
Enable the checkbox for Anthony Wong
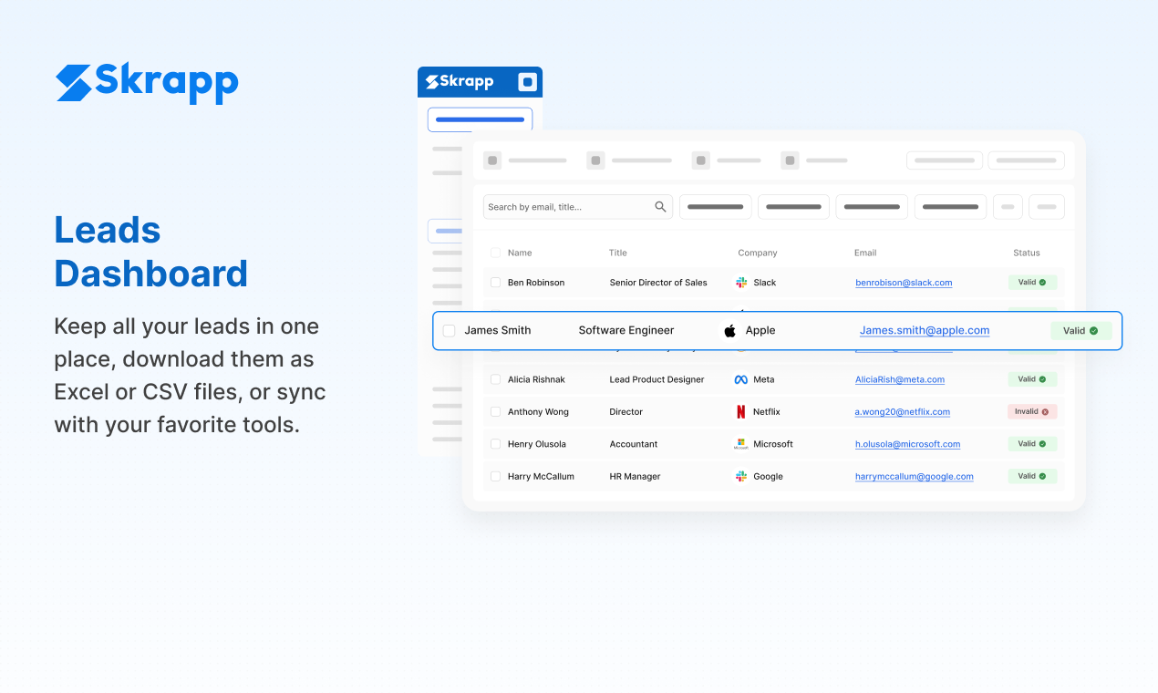[495, 411]
